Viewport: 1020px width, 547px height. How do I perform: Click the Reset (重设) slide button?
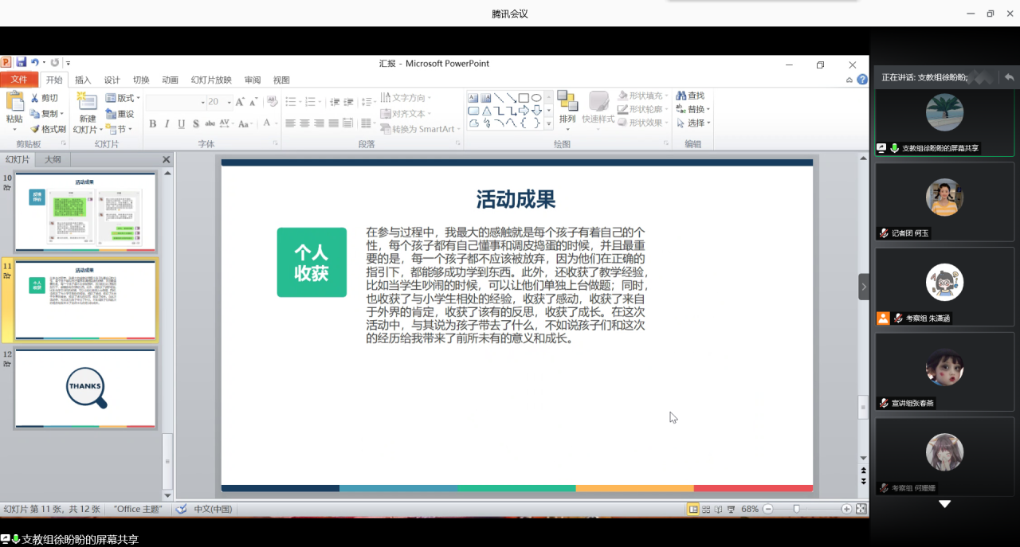(120, 114)
